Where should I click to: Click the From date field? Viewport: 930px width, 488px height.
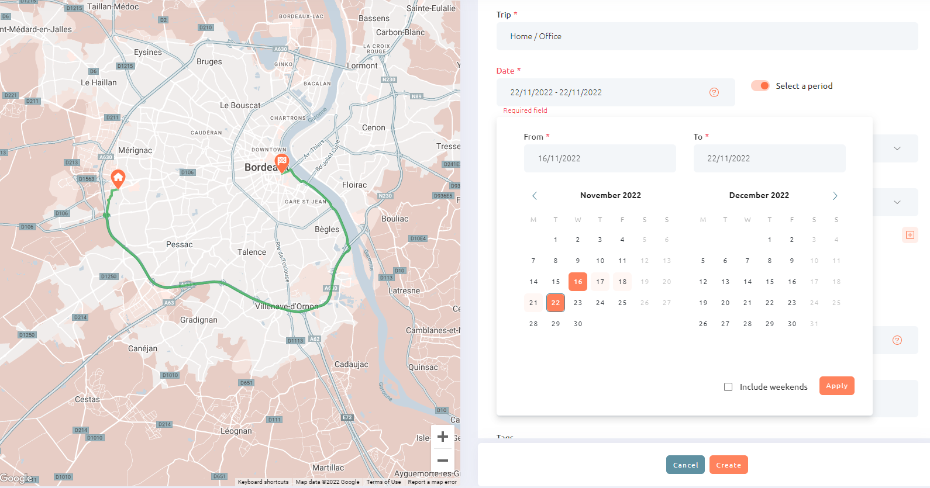click(600, 158)
